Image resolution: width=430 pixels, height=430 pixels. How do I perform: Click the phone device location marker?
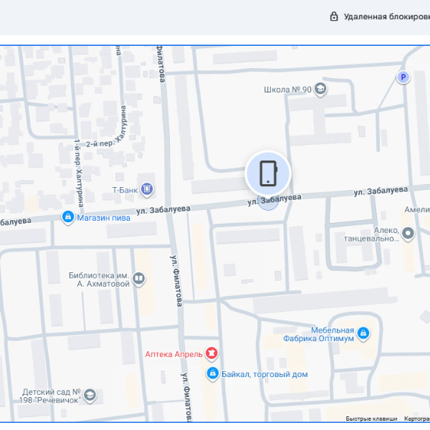(268, 173)
